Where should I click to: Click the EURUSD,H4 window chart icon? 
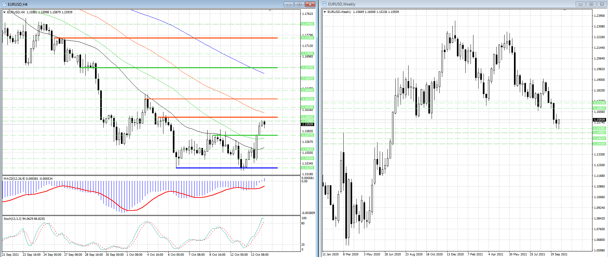(4, 4)
